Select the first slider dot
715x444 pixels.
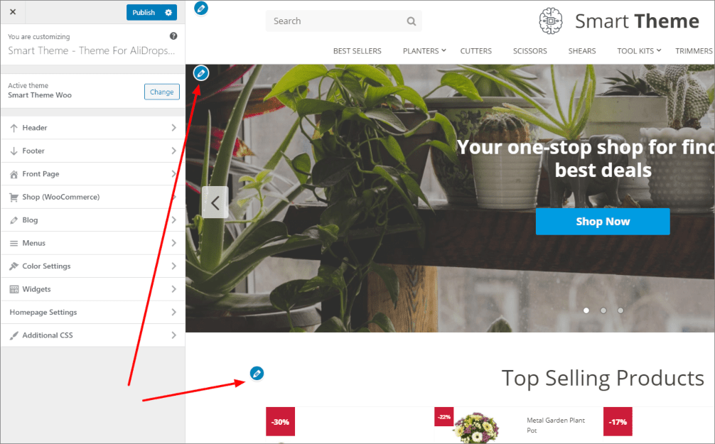tap(586, 310)
